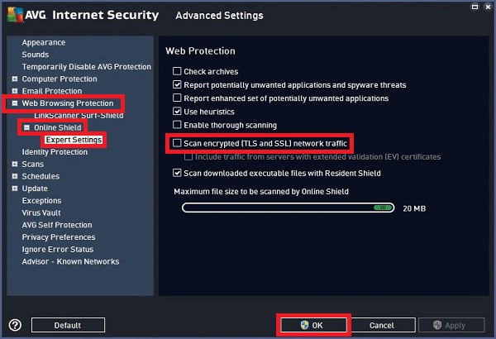Screen dimensions: 496x339
Task: Enable Scan encrypted (TLS and SSL) network traffic
Action: [177, 144]
